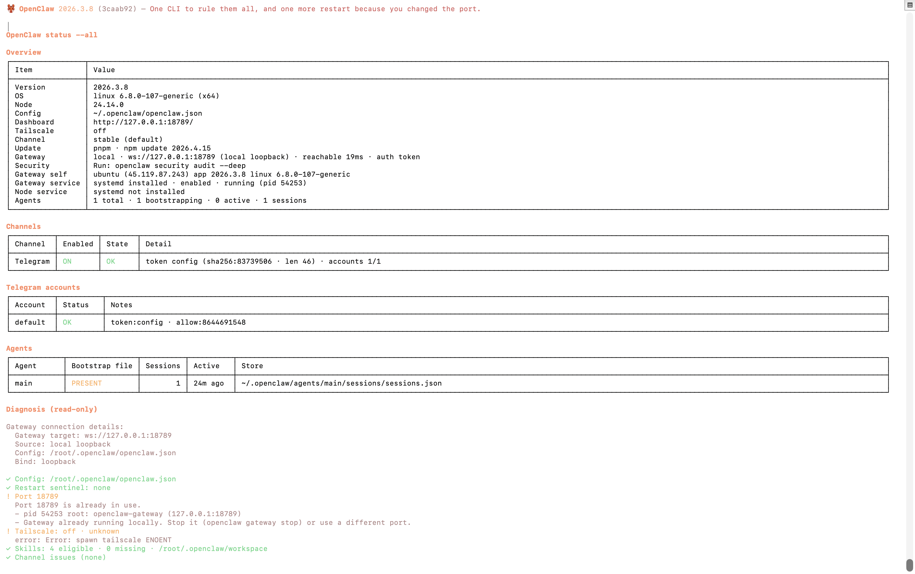Click the OpenClaw lobster logo icon
The image size is (915, 574).
pyautogui.click(x=11, y=8)
